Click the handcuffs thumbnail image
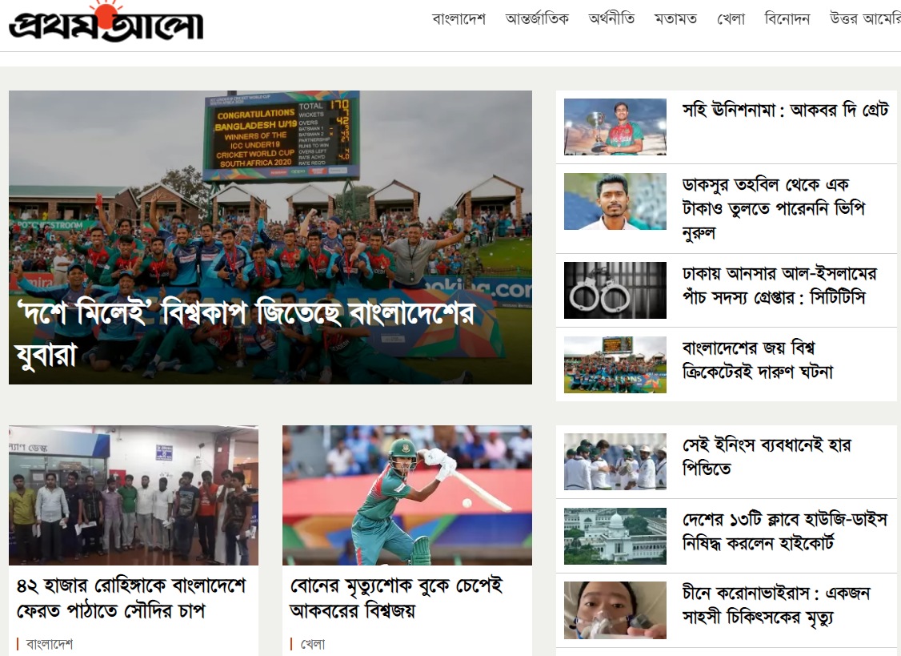 pyautogui.click(x=615, y=290)
